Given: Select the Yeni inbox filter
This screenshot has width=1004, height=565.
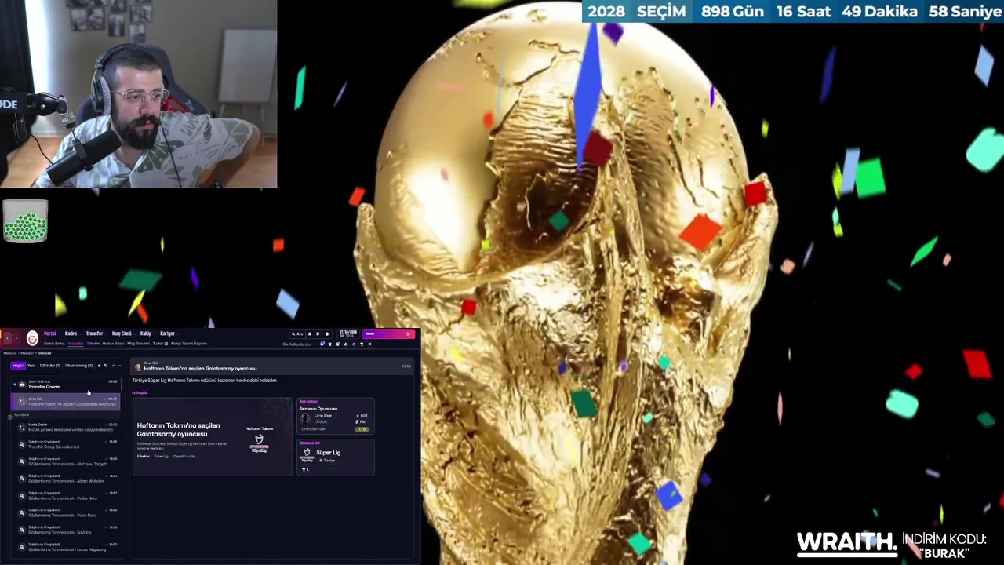Looking at the screenshot, I should (x=31, y=366).
